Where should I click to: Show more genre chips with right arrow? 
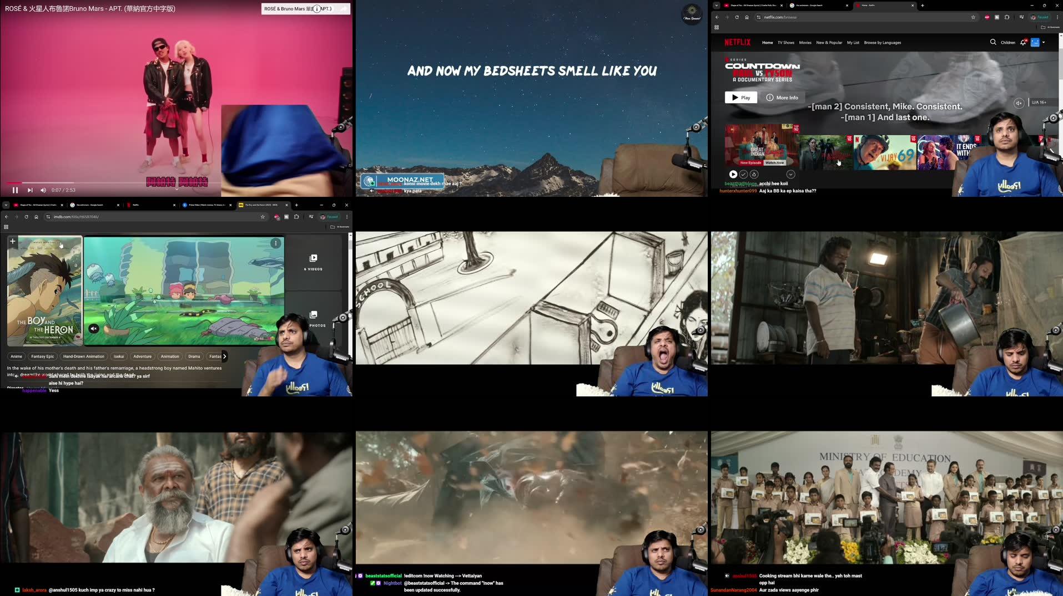pos(224,356)
